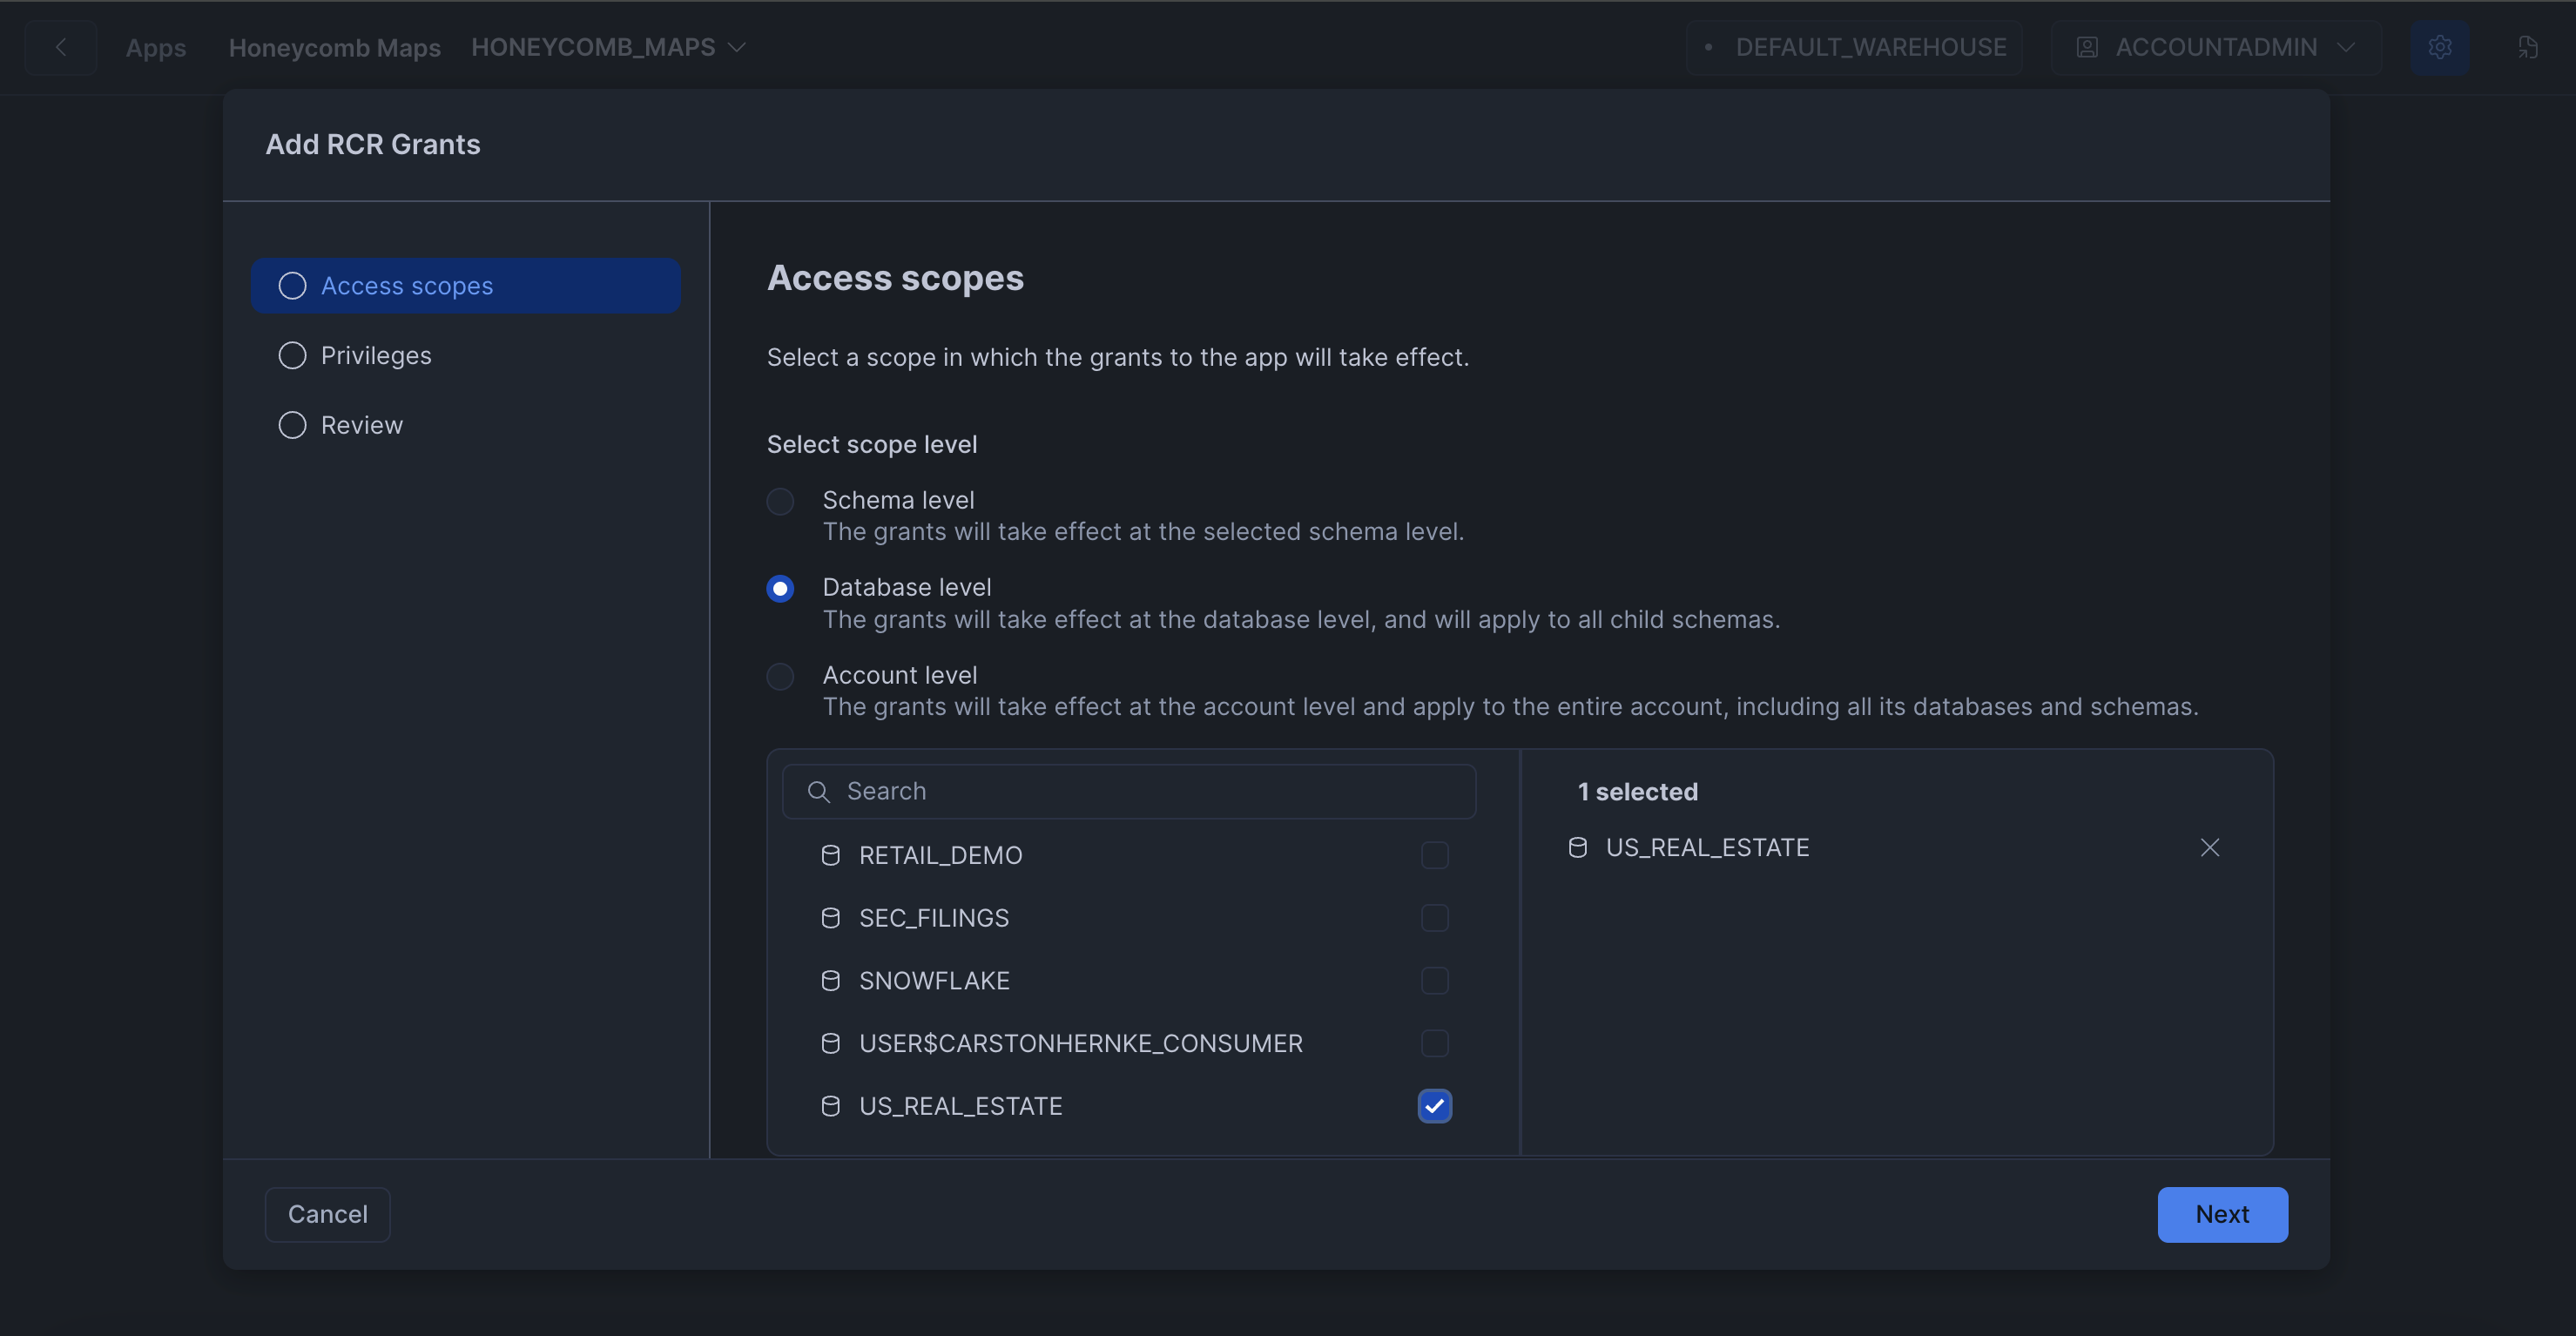Open the DEFAULT_WAREHOUSE selector

1855,47
